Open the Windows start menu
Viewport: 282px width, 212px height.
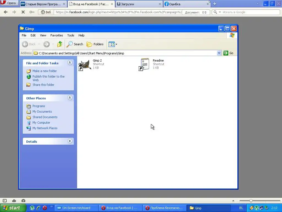tap(13, 208)
